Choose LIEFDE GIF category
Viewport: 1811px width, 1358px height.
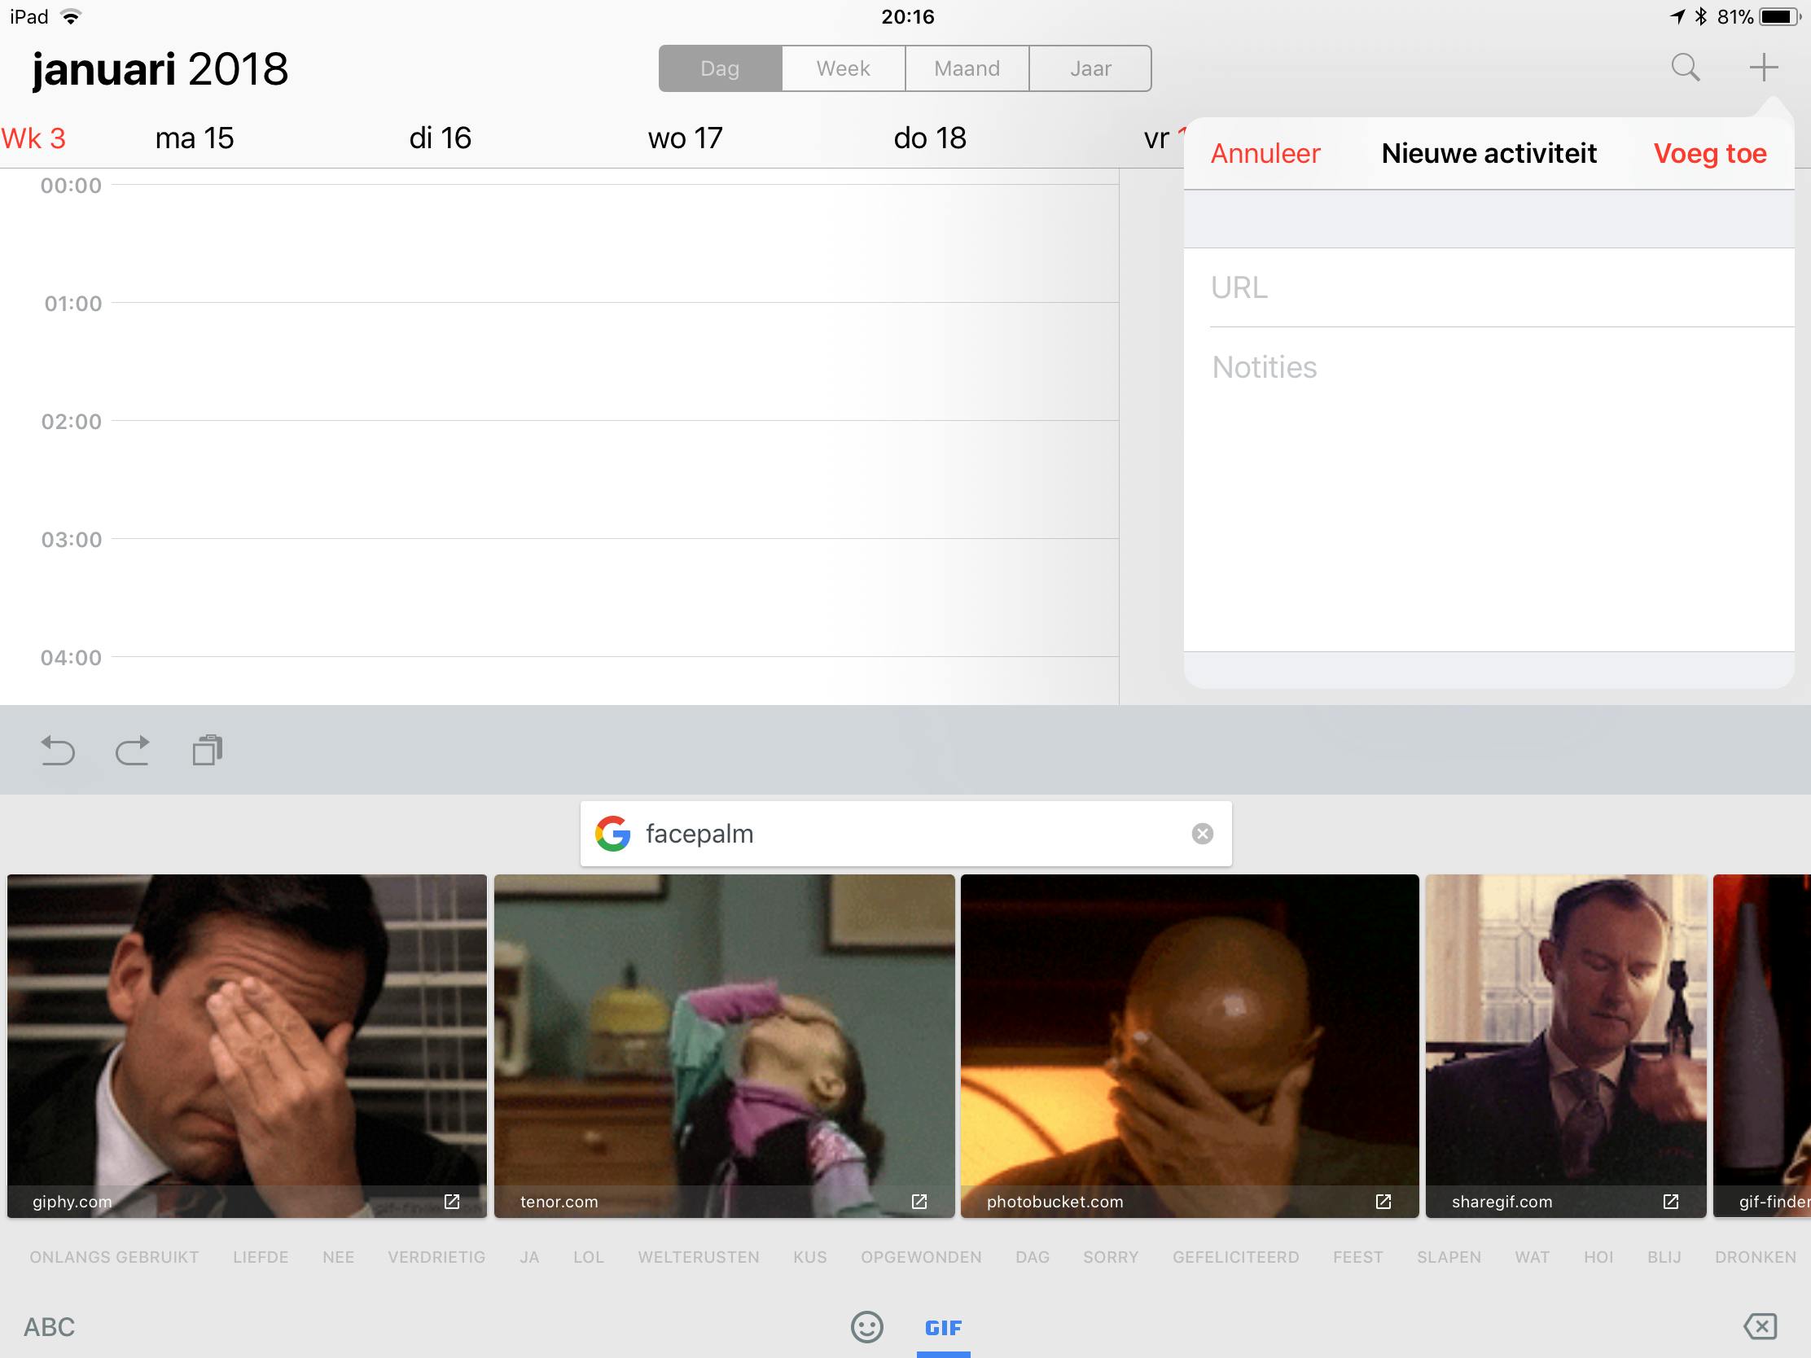(x=261, y=1256)
